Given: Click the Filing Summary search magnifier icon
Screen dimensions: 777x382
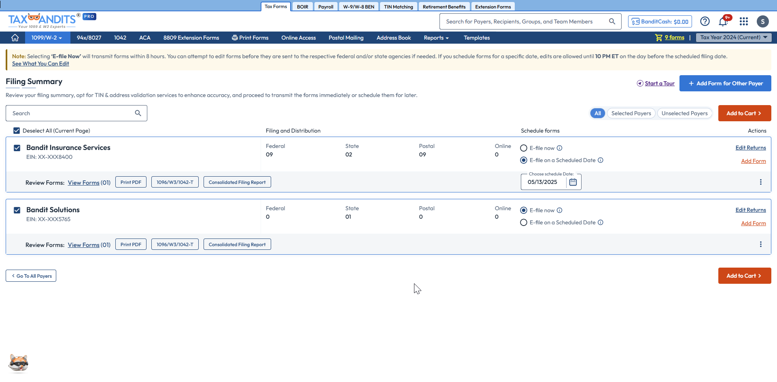Looking at the screenshot, I should coord(138,113).
